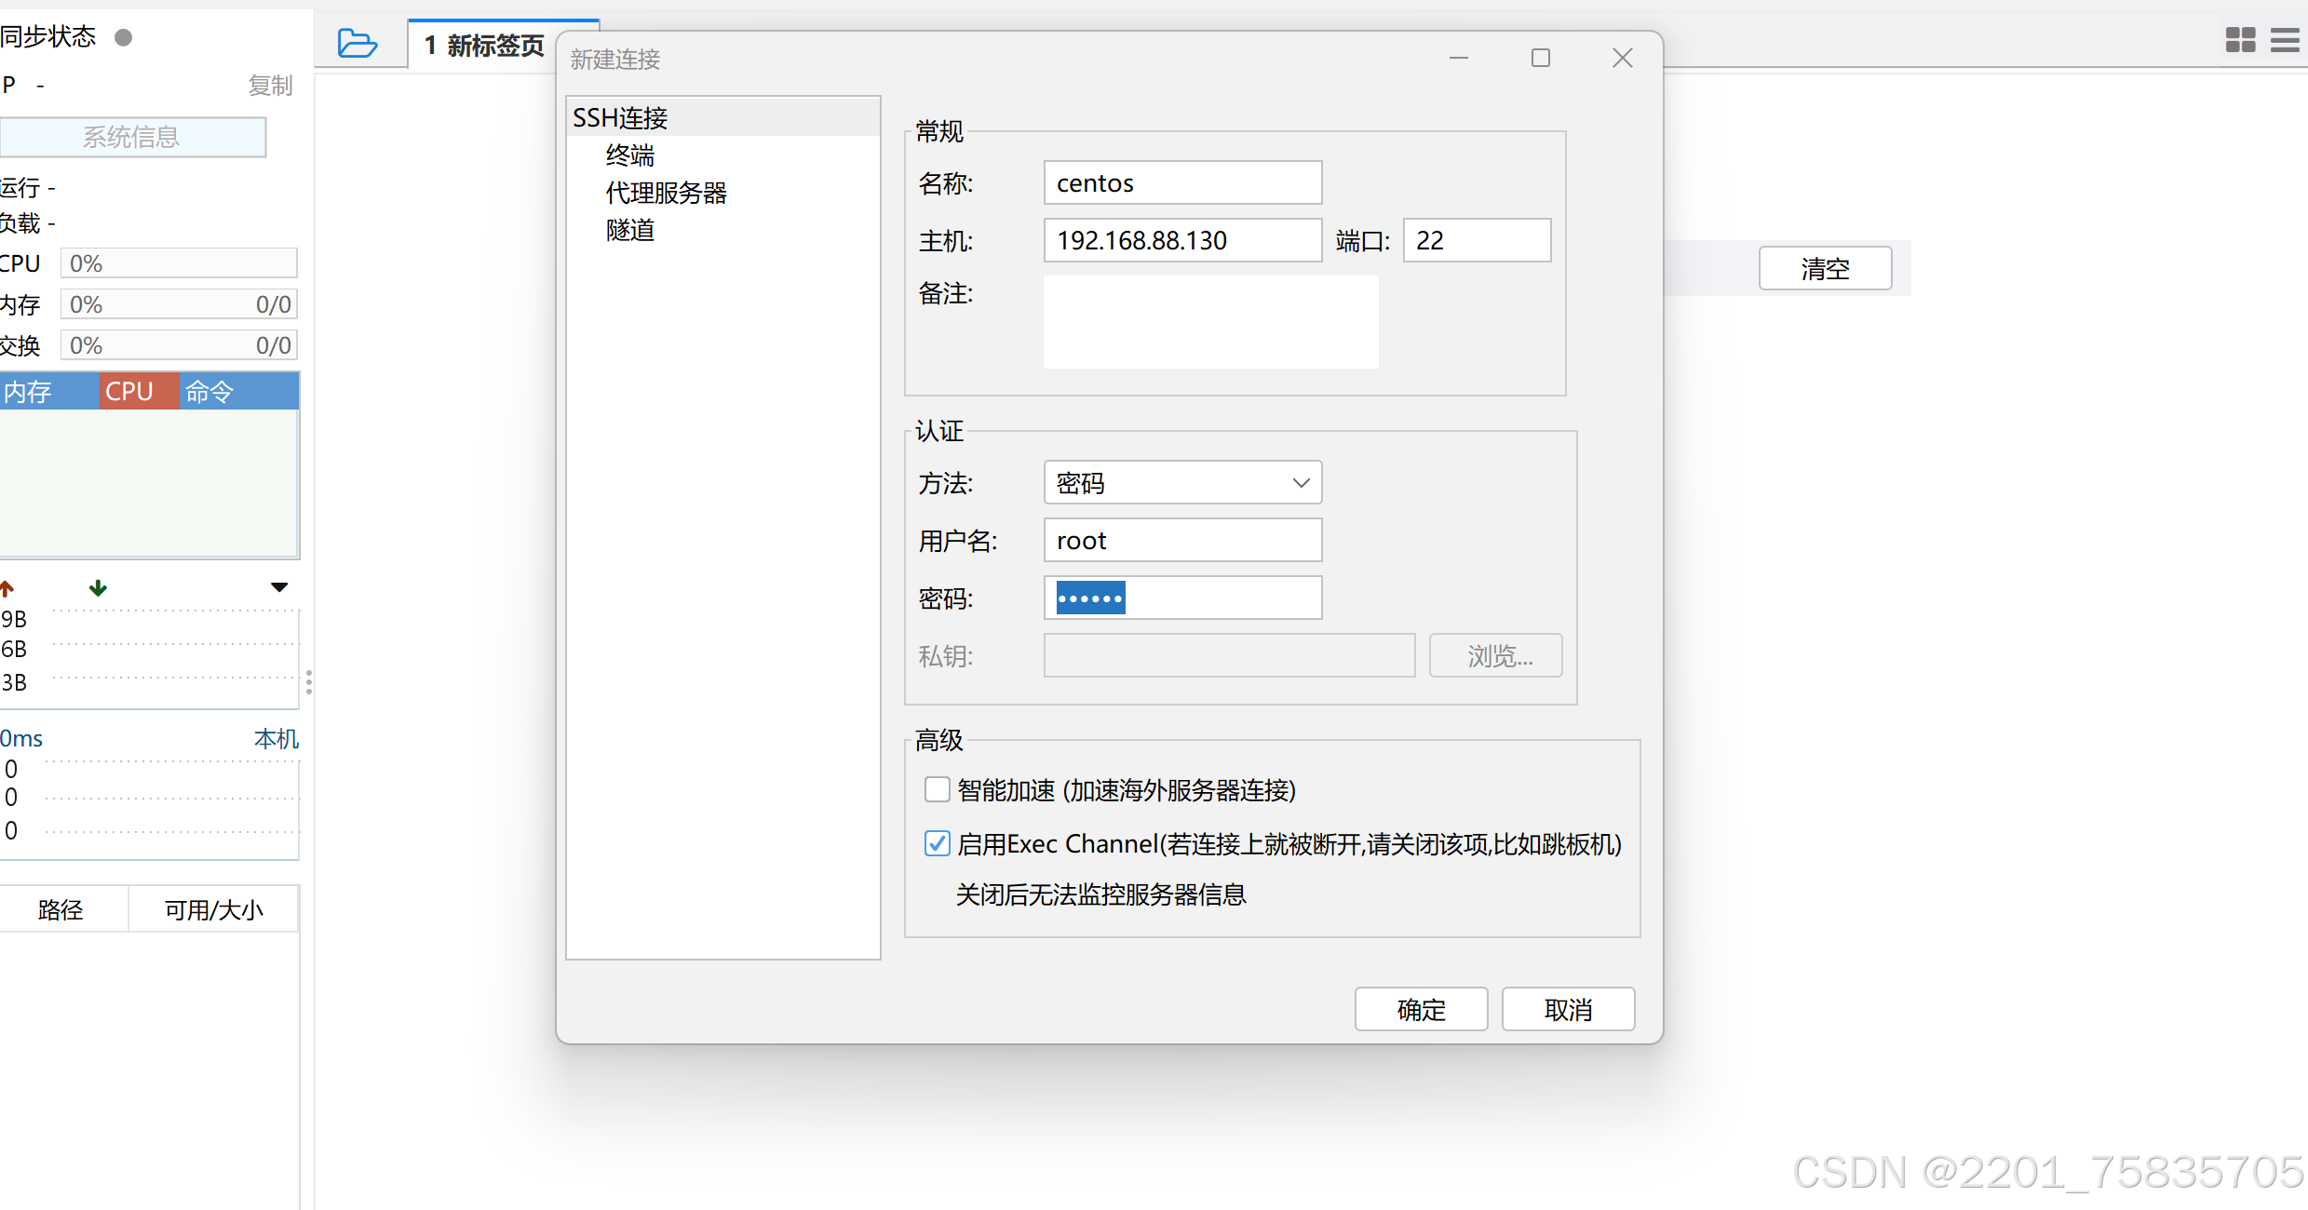Click the open folder icon in the toolbar
Image resolution: width=2308 pixels, height=1210 pixels.
point(358,43)
